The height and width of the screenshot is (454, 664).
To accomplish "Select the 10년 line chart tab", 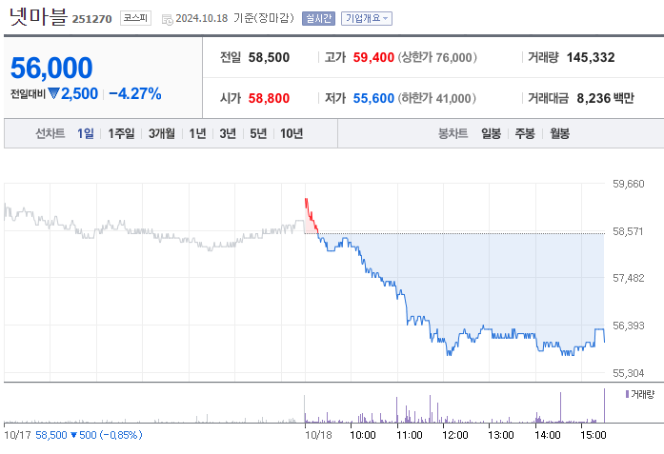I will pyautogui.click(x=292, y=133).
